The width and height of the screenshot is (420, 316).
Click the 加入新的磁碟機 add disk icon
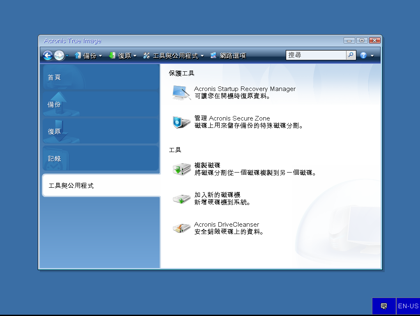pyautogui.click(x=181, y=199)
